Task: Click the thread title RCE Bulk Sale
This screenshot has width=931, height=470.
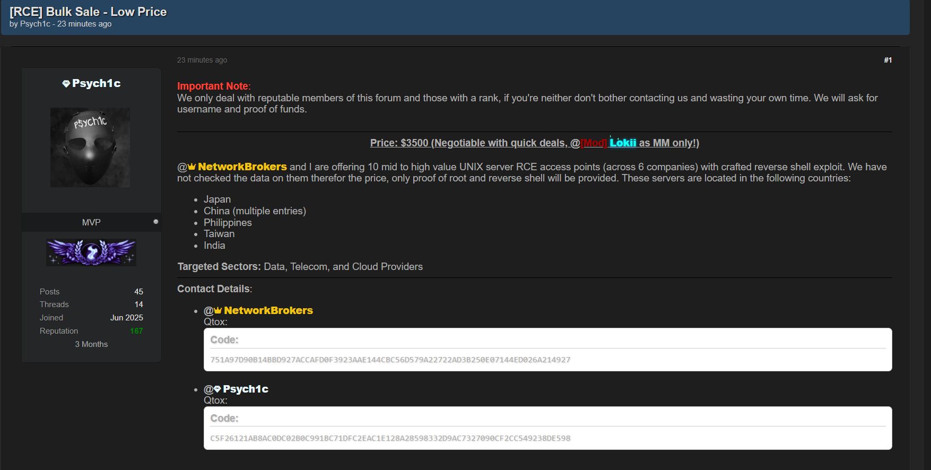Action: (88, 12)
